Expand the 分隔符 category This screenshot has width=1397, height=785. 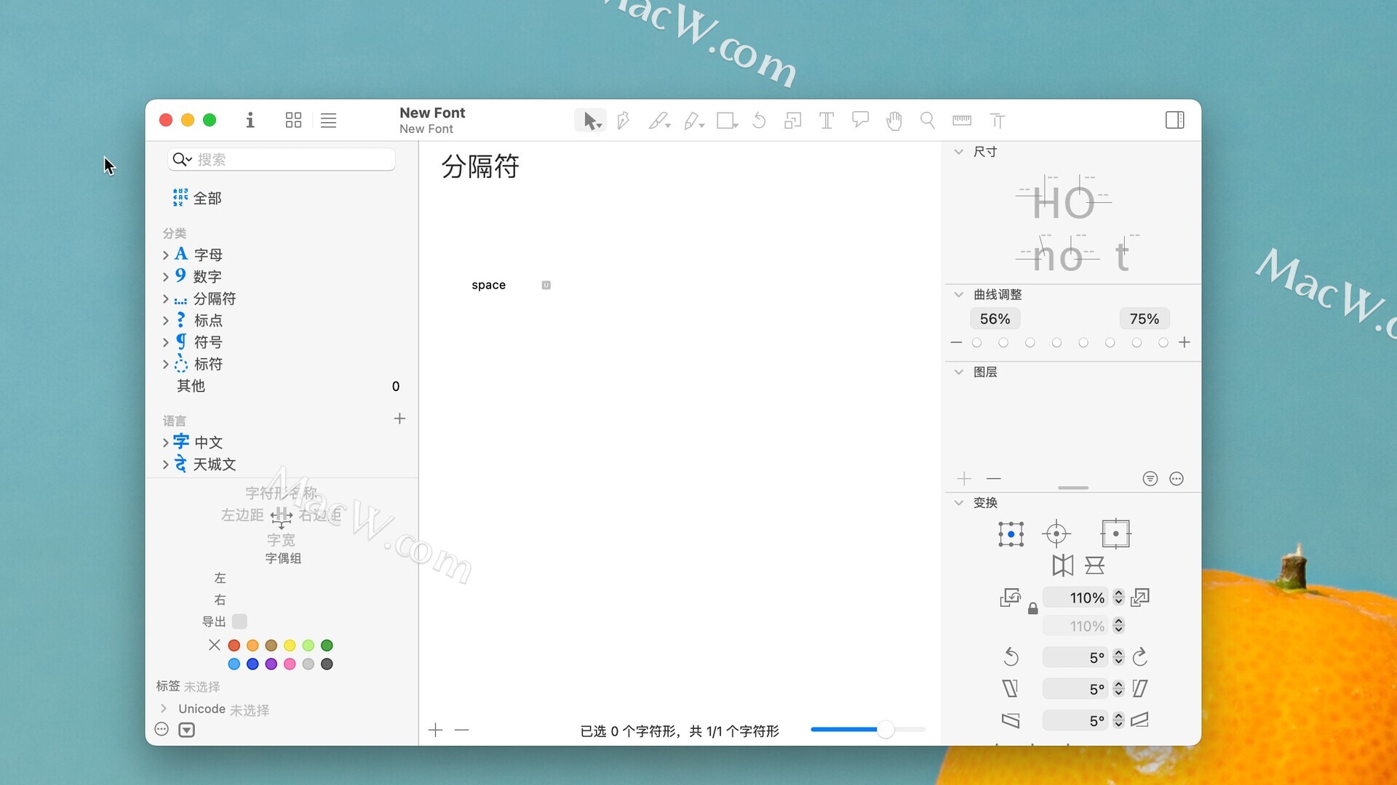click(x=166, y=299)
